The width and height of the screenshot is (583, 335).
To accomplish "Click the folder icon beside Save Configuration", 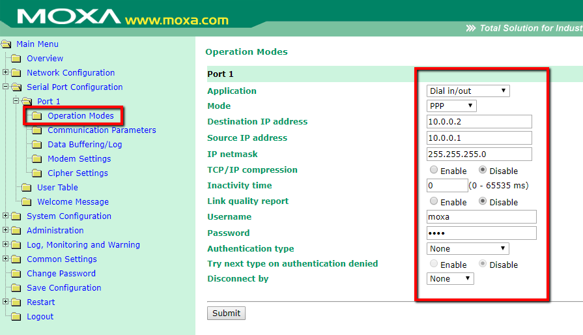I will click(x=16, y=288).
